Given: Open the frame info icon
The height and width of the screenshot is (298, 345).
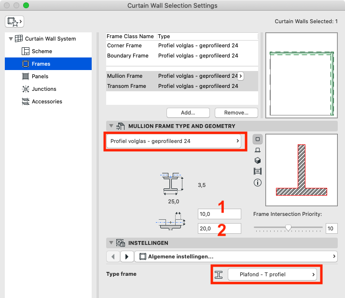Looking at the screenshot, I should tap(258, 183).
